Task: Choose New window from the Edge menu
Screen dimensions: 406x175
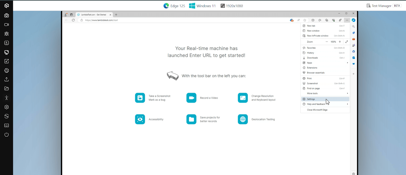Action: pyautogui.click(x=325, y=31)
